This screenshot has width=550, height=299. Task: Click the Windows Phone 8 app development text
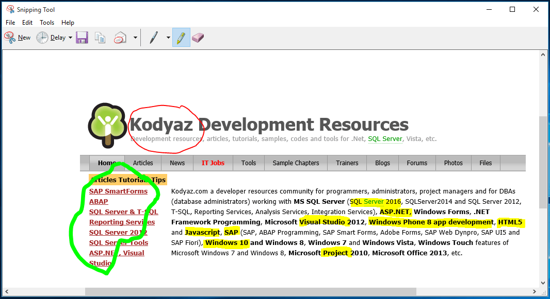click(x=431, y=222)
